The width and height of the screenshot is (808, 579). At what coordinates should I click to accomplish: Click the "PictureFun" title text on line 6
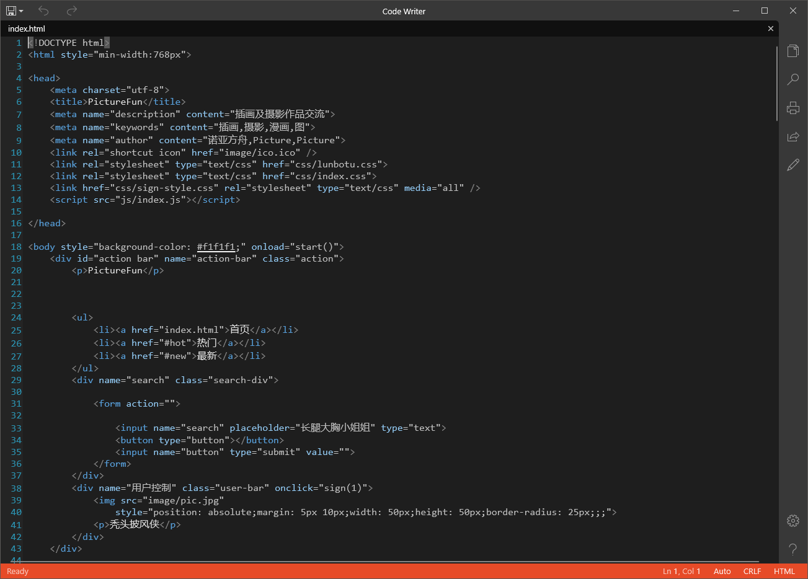[x=115, y=102]
